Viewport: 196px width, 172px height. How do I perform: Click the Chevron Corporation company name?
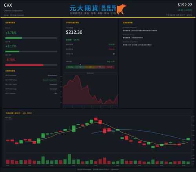click(13, 11)
